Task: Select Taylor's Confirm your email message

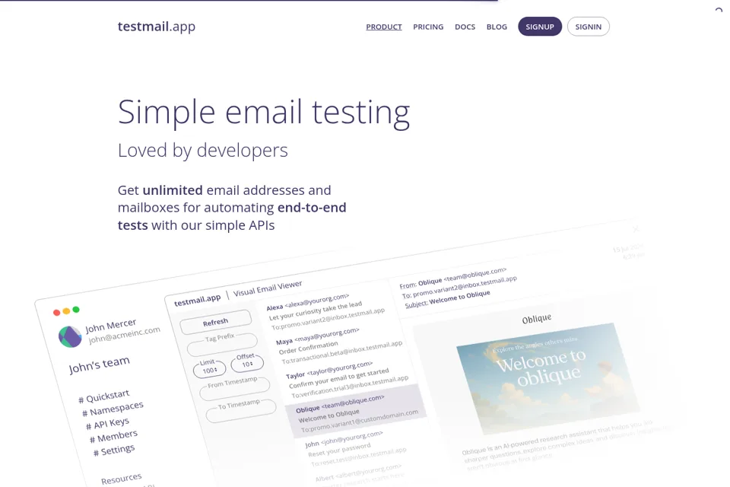Action: pyautogui.click(x=348, y=381)
